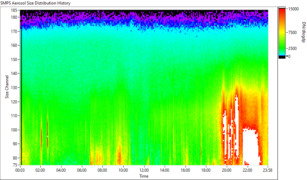This screenshot has width=307, height=180.
Task: Click the 23:58 end time label
Action: (x=267, y=170)
